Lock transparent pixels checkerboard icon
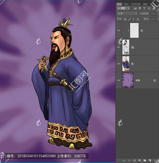The image size is (159, 163). coord(125,19)
